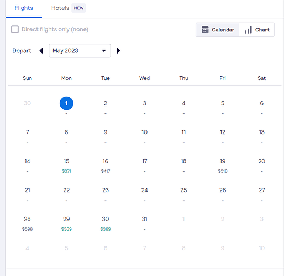Image resolution: width=284 pixels, height=276 pixels.
Task: Click the dropdown caret beside May 2023
Action: pos(104,51)
